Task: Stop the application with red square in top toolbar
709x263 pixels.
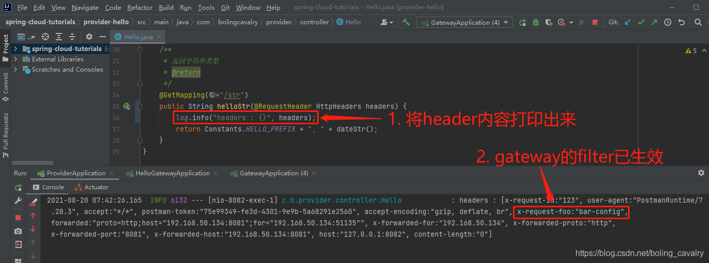Action: click(x=595, y=22)
